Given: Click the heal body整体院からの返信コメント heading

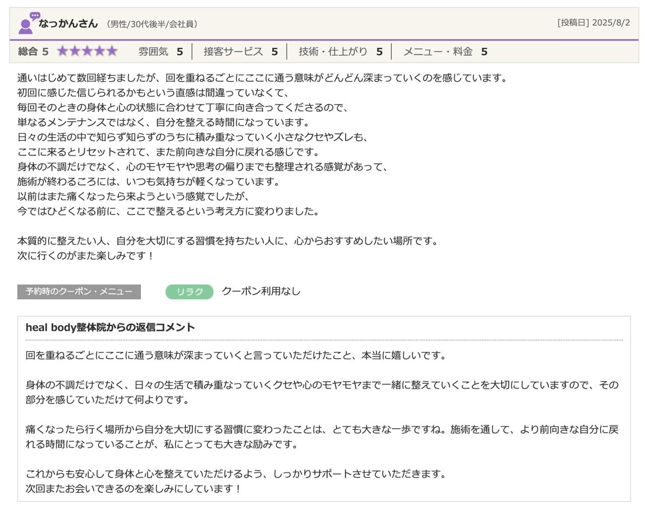Looking at the screenshot, I should click(110, 327).
